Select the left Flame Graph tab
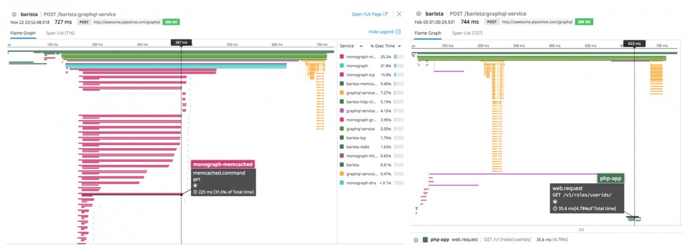Image resolution: width=695 pixels, height=251 pixels. pos(23,33)
